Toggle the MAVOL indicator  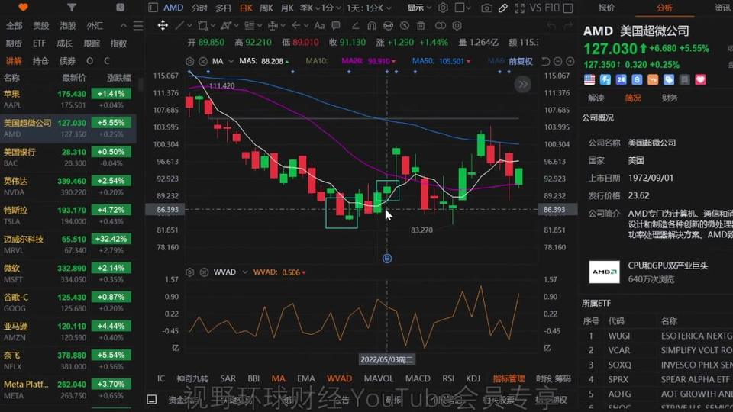click(x=379, y=378)
